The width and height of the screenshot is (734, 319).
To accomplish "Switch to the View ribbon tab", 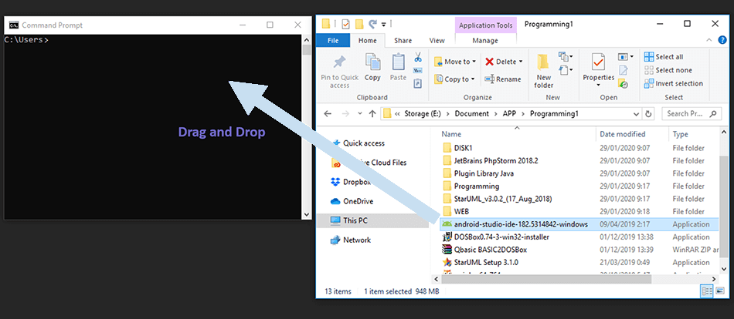I will [x=437, y=41].
